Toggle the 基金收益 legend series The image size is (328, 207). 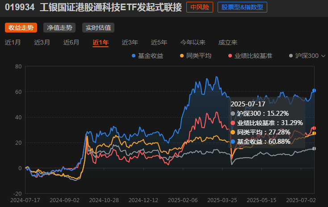tap(147, 56)
